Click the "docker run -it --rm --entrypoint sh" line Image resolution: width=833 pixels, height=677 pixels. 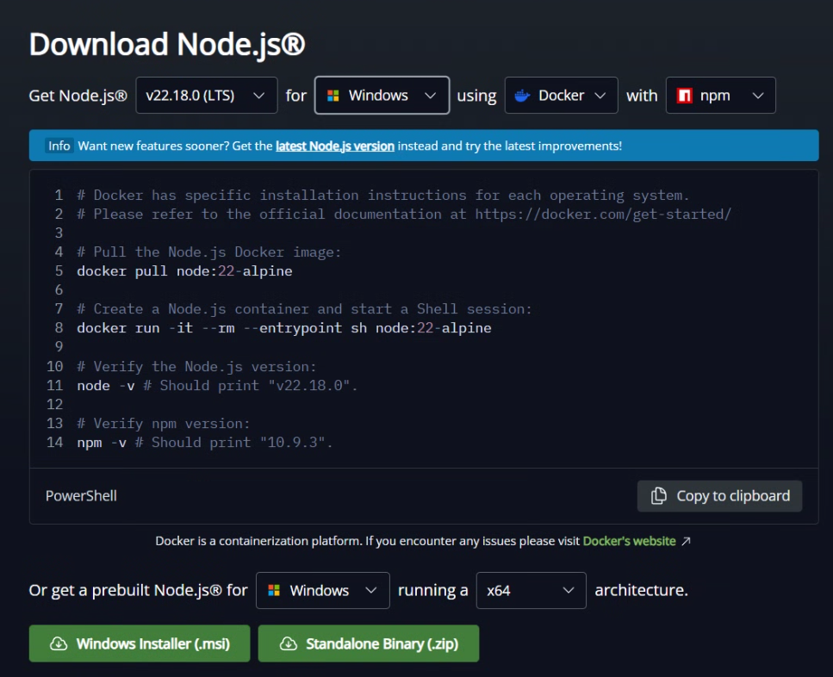pyautogui.click(x=284, y=328)
